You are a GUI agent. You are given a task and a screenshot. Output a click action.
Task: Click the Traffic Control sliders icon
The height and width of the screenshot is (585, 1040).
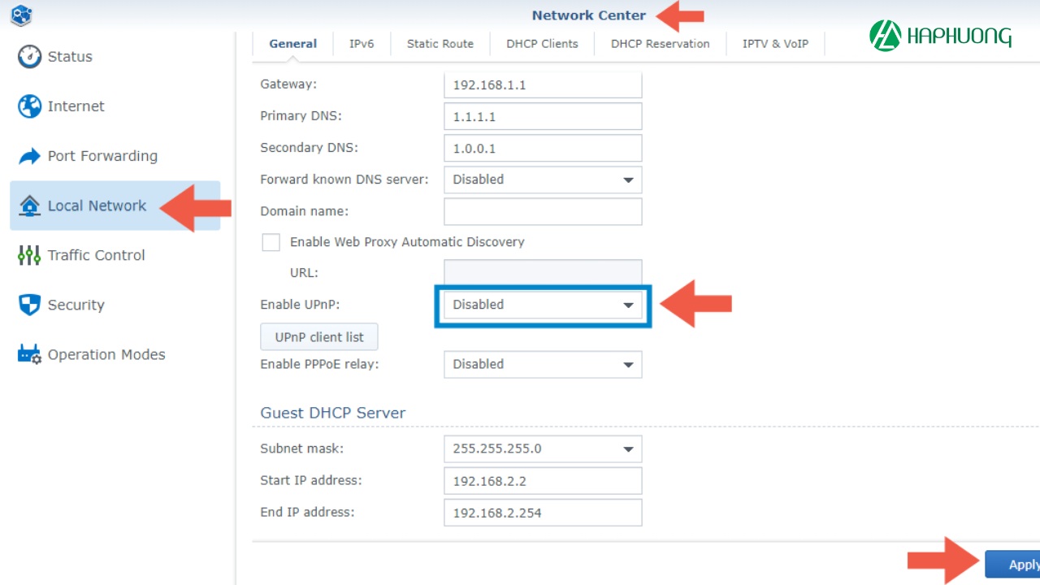point(29,255)
